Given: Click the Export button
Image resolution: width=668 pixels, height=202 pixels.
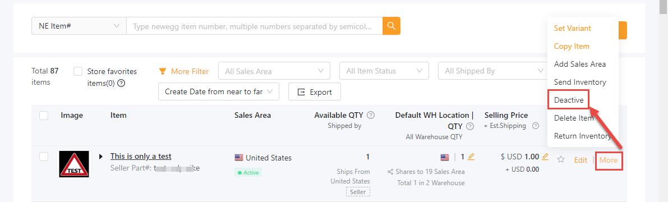Looking at the screenshot, I should 315,91.
